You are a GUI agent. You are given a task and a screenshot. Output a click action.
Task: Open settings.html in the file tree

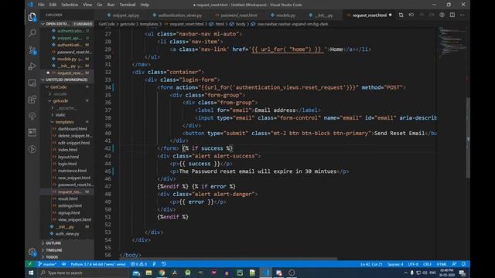(70, 206)
